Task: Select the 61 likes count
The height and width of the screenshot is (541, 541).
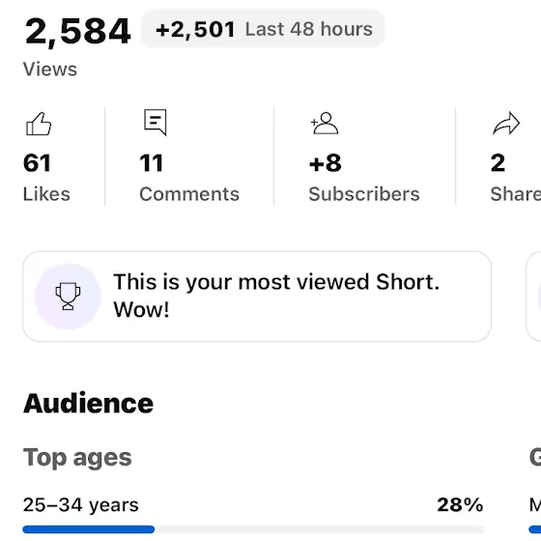Action: [x=38, y=163]
